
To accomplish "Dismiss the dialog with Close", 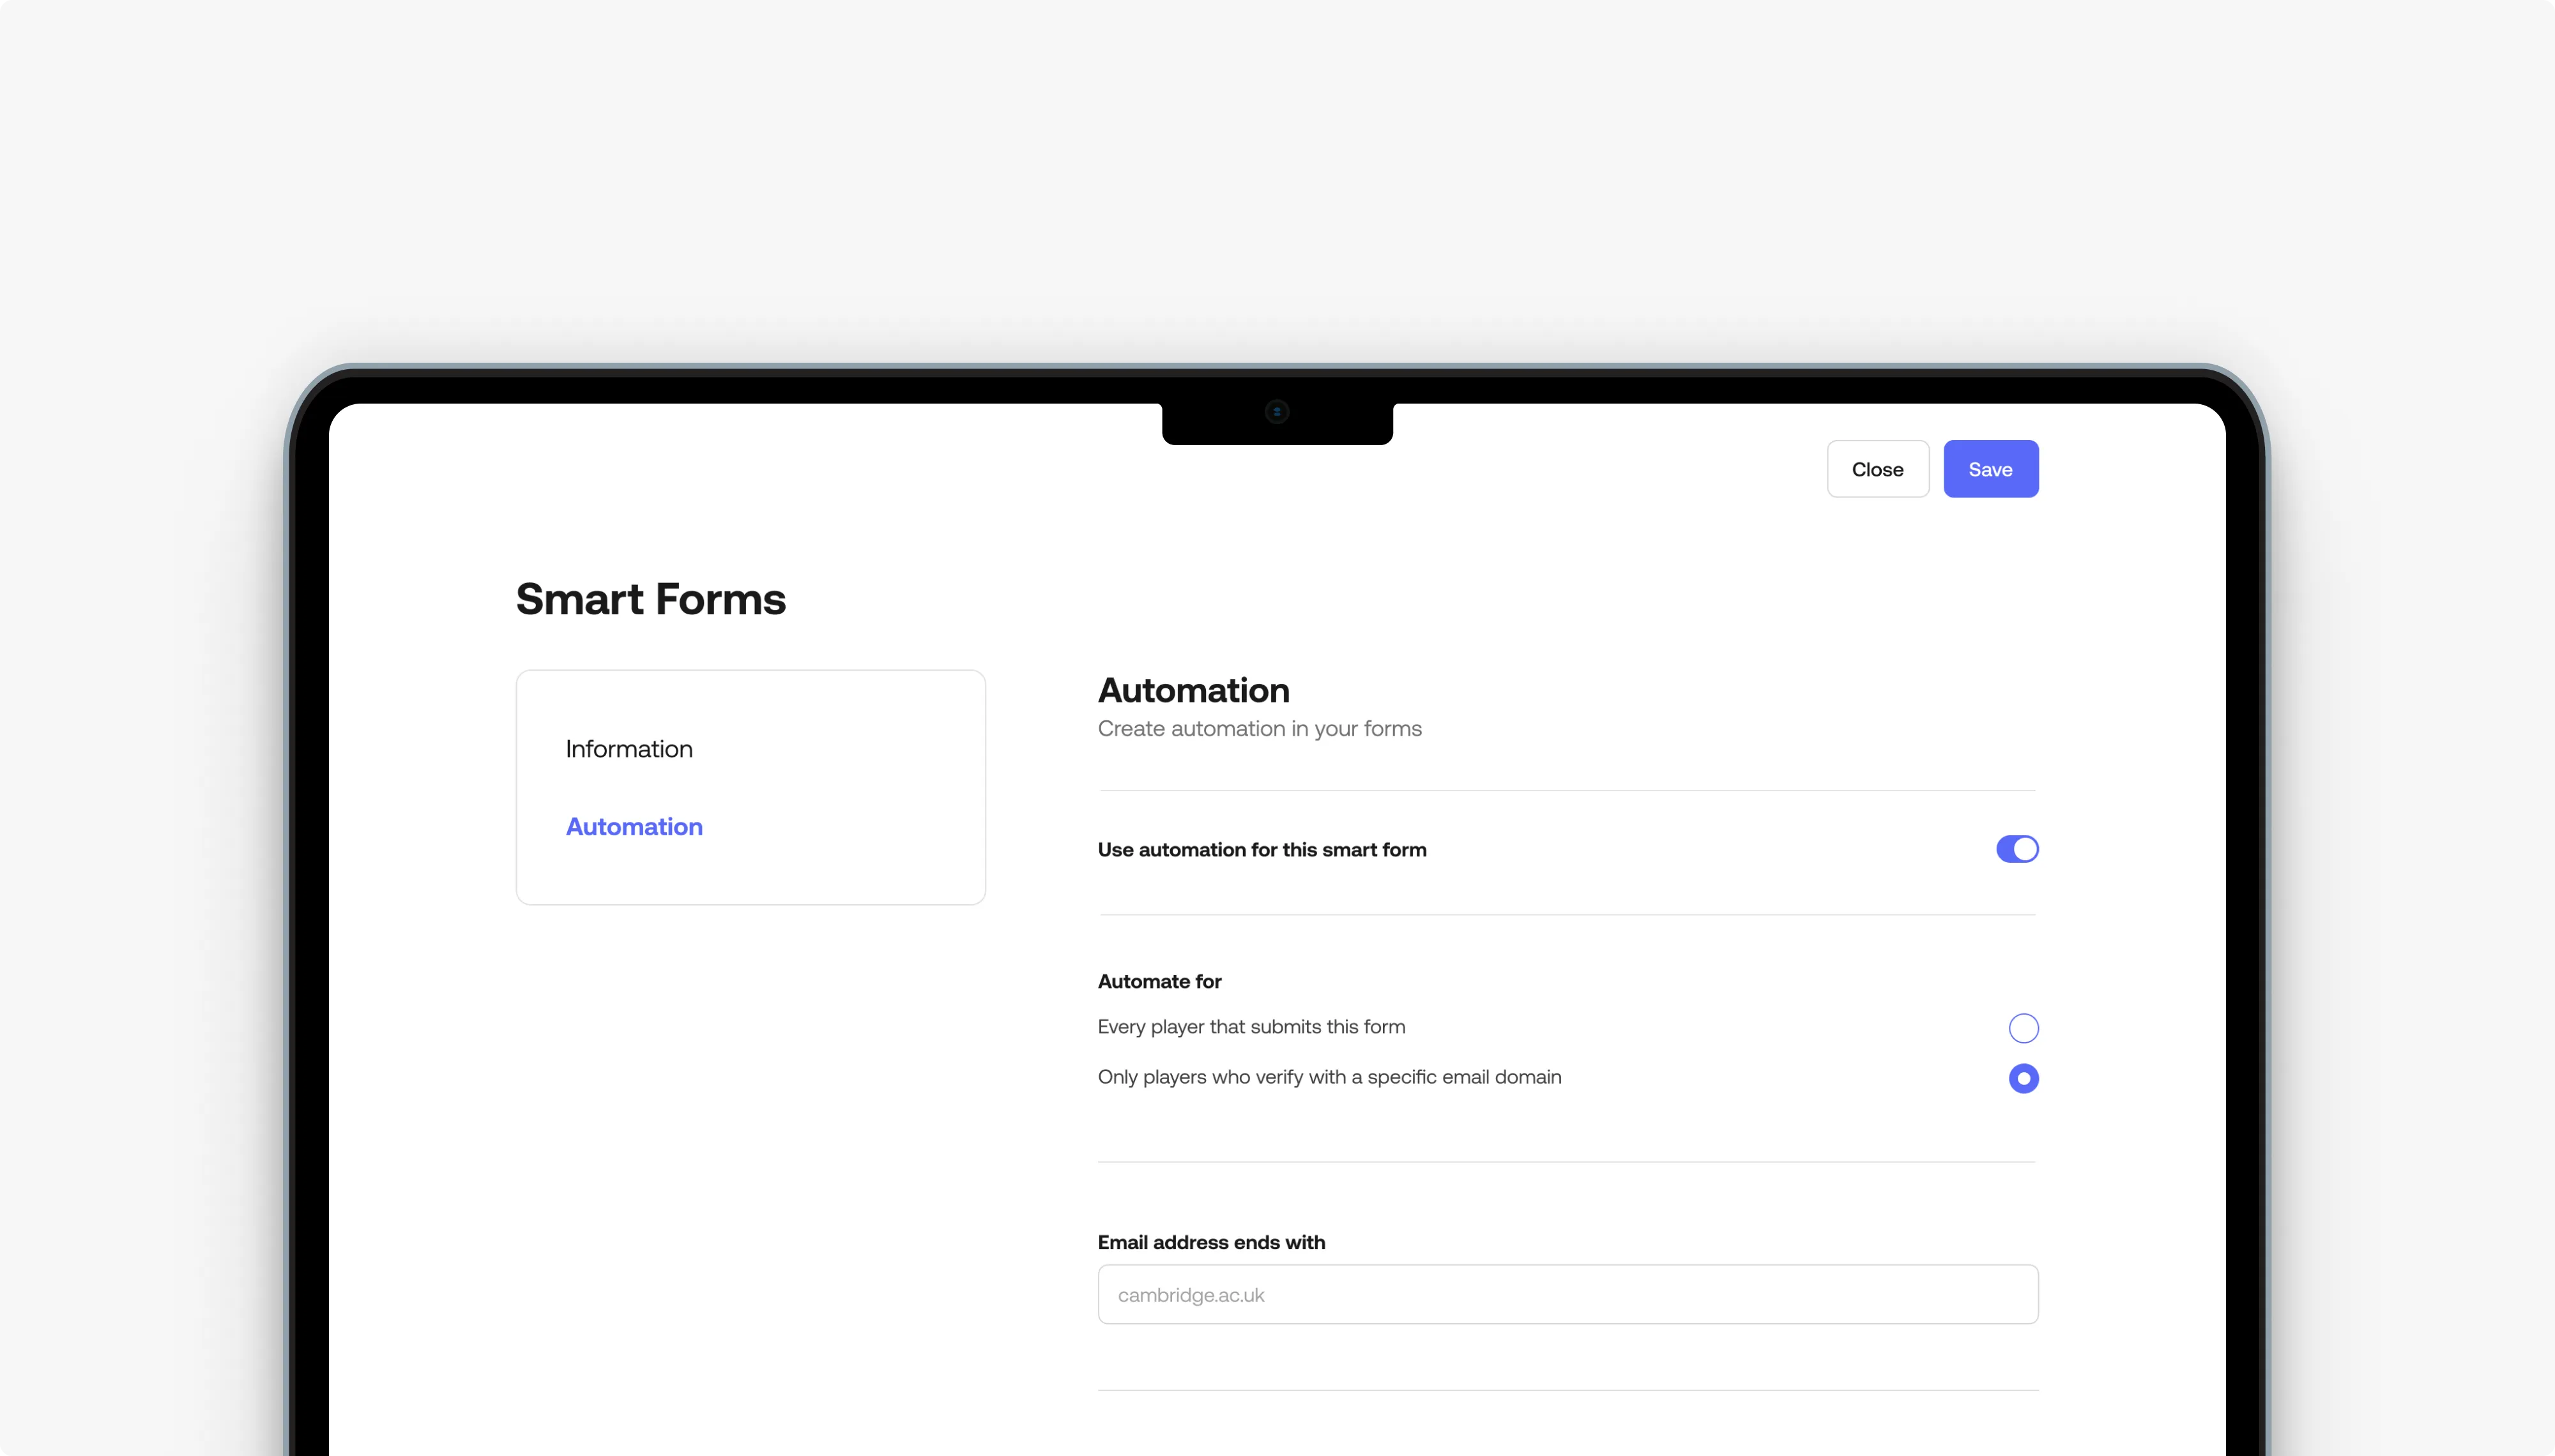I will [x=1877, y=468].
